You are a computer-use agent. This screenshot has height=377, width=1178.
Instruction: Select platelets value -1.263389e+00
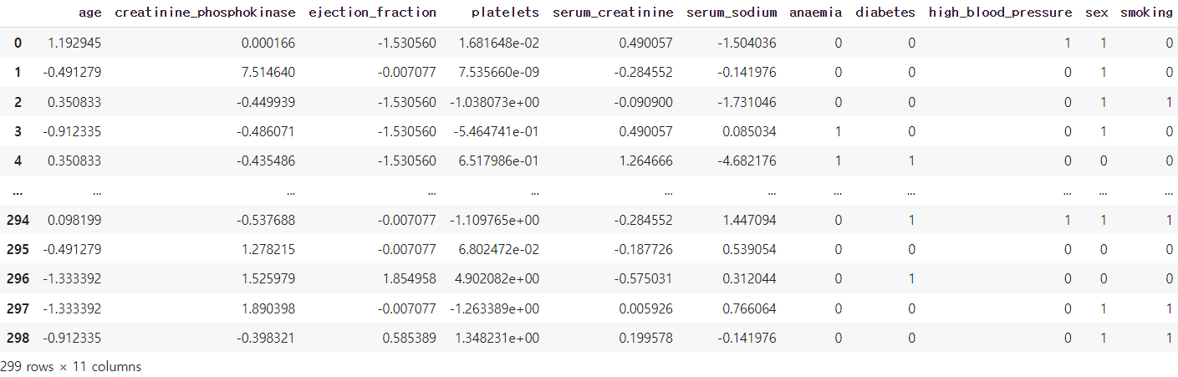pos(497,308)
